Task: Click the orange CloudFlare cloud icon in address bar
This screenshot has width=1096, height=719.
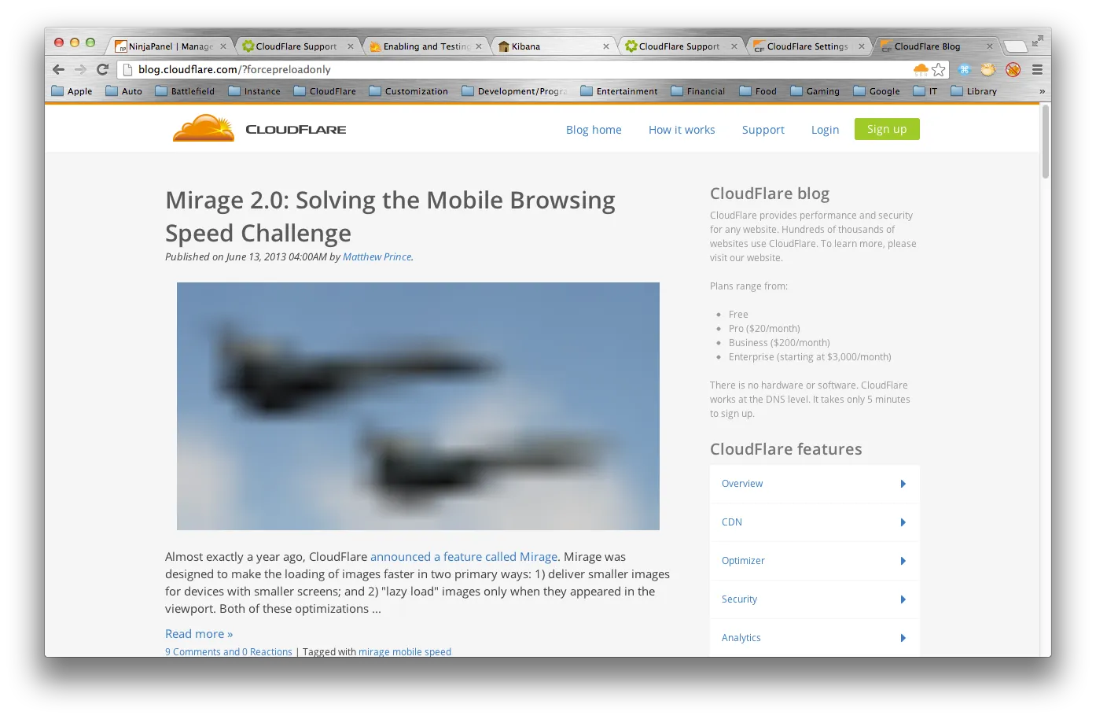Action: point(921,69)
